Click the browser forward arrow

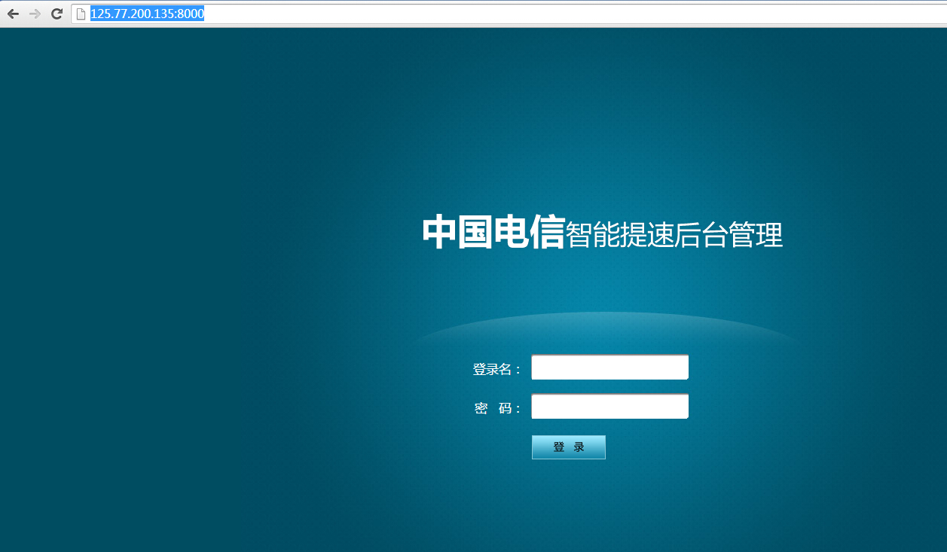[35, 14]
